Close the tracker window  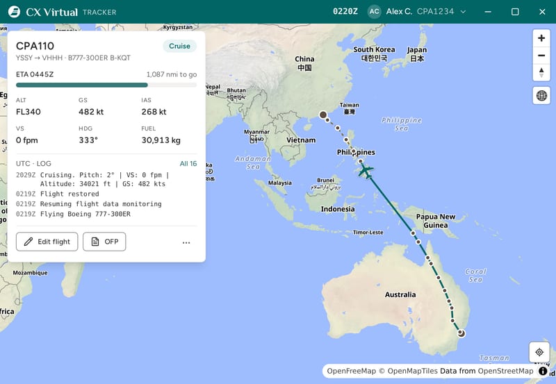click(x=542, y=12)
